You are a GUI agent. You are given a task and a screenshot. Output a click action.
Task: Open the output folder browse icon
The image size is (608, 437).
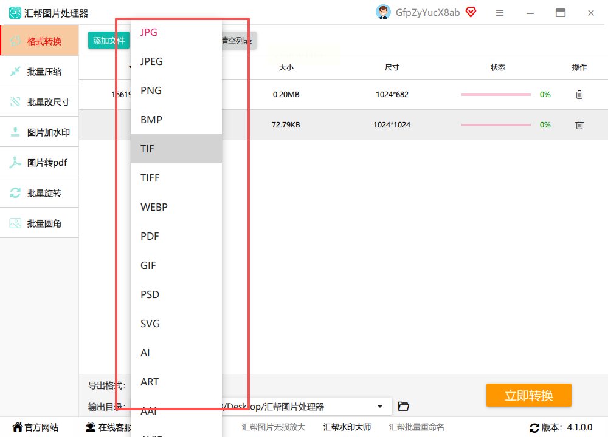[x=403, y=406]
